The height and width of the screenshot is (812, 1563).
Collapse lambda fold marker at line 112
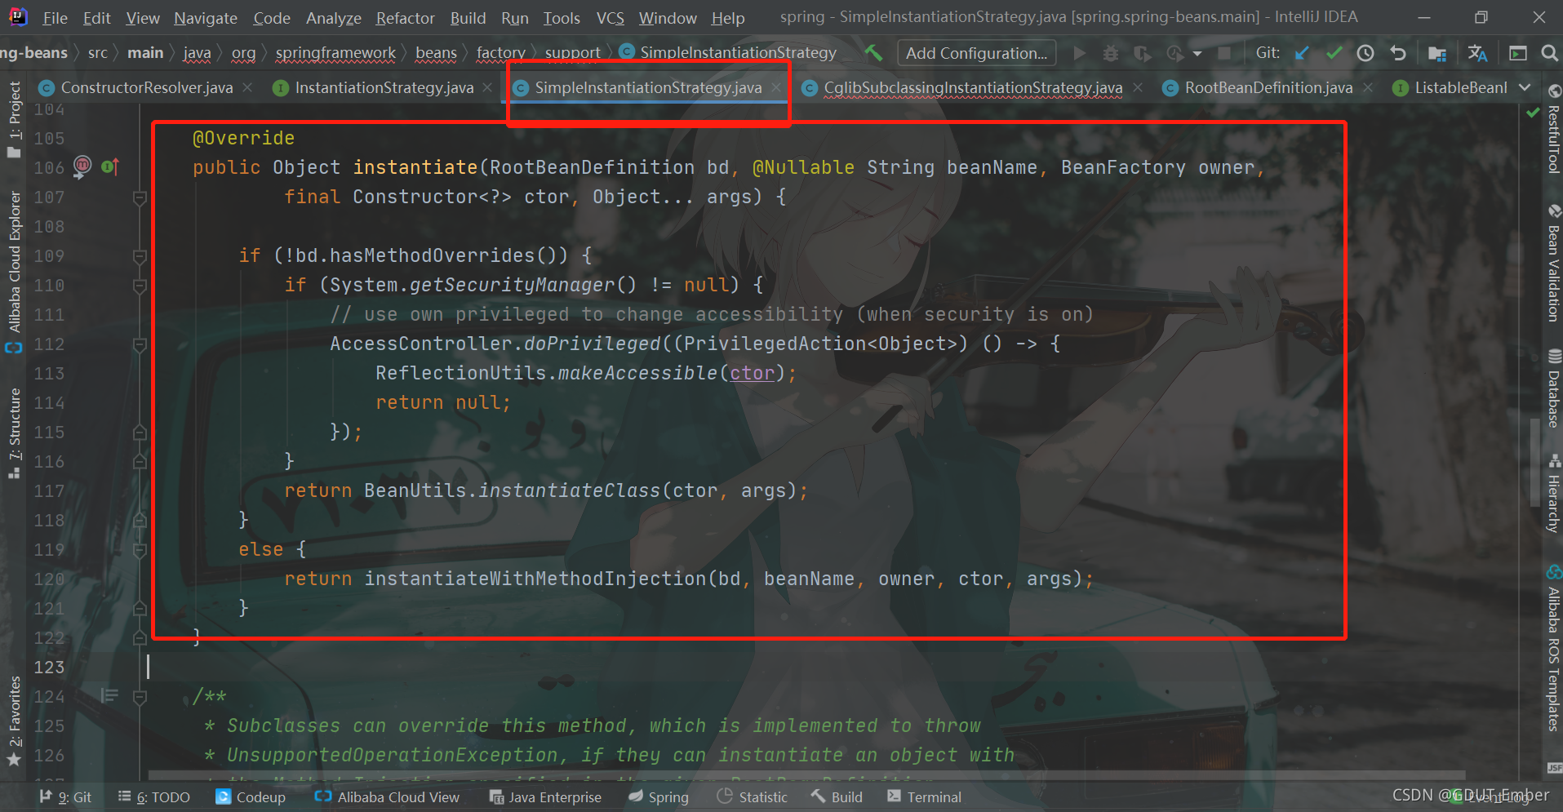coord(140,344)
